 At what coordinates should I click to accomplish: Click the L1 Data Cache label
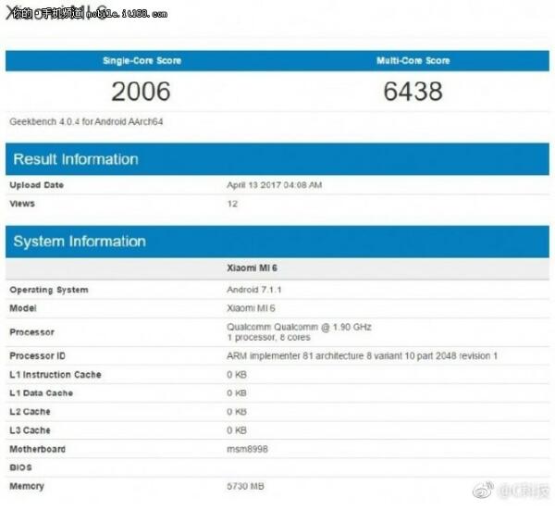click(41, 393)
